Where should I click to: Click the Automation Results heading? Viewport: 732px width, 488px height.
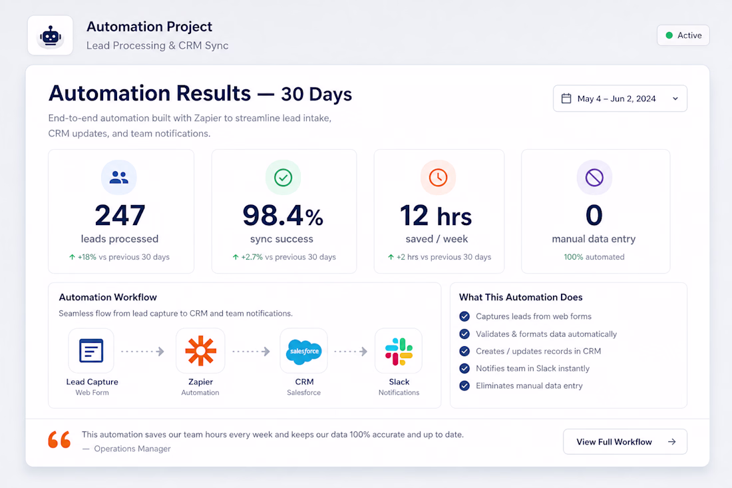200,93
